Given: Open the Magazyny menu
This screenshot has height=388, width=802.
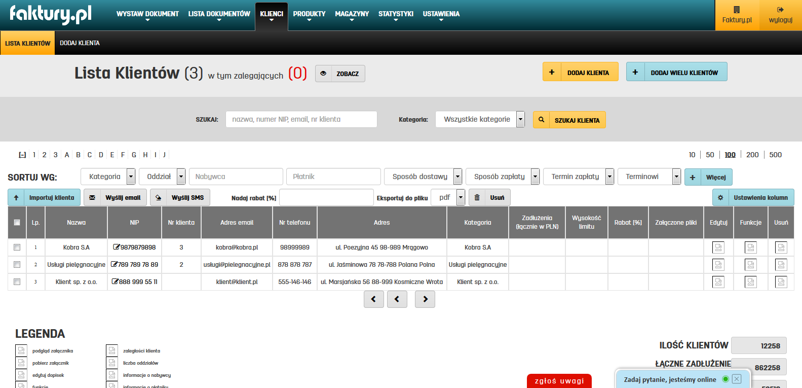Looking at the screenshot, I should (x=352, y=14).
